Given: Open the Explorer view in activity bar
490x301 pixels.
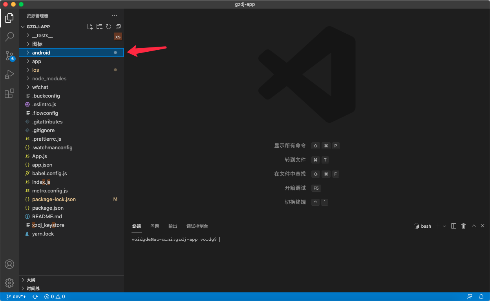Looking at the screenshot, I should pyautogui.click(x=9, y=18).
